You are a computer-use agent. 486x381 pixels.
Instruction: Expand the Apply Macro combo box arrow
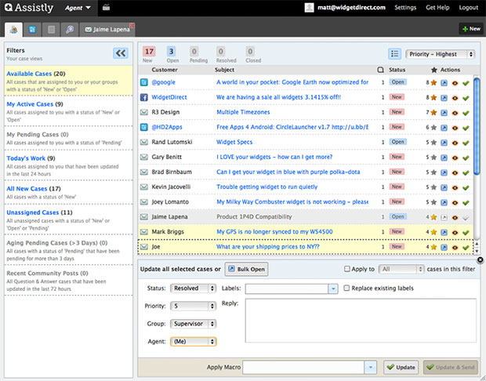371,368
